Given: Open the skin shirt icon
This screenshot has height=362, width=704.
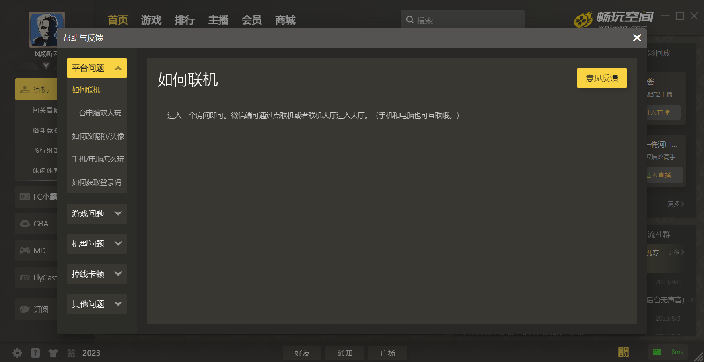Looking at the screenshot, I should pyautogui.click(x=53, y=353).
